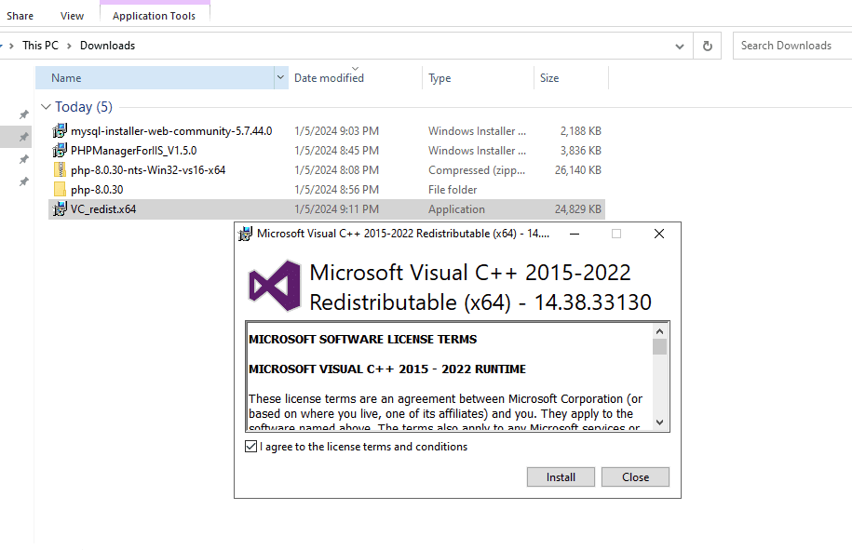This screenshot has width=852, height=550.
Task: Click the installer title bar icon
Action: 246,235
